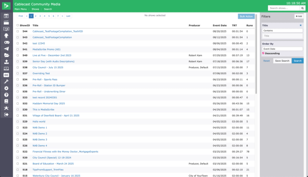The width and height of the screenshot is (308, 177).
Task: Open the shows clapperboard icon
Action: point(6,23)
